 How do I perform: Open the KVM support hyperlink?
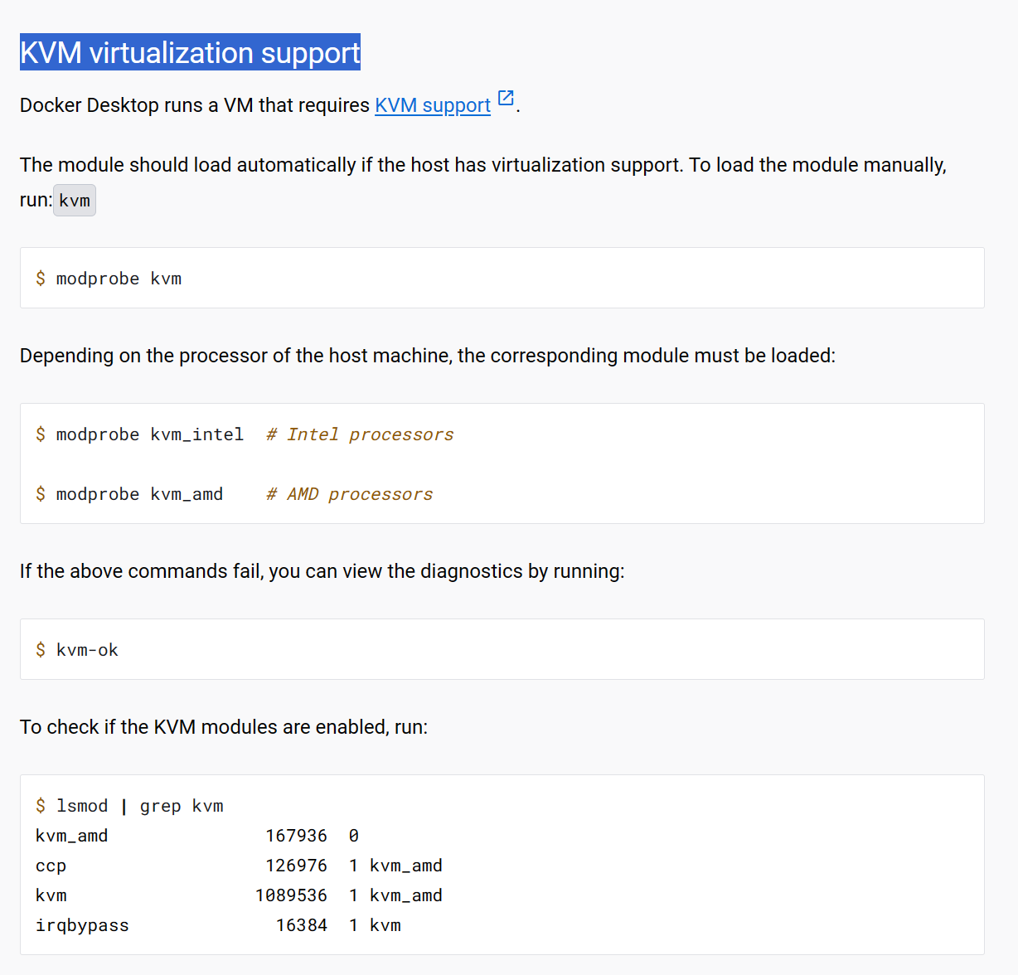(x=432, y=105)
